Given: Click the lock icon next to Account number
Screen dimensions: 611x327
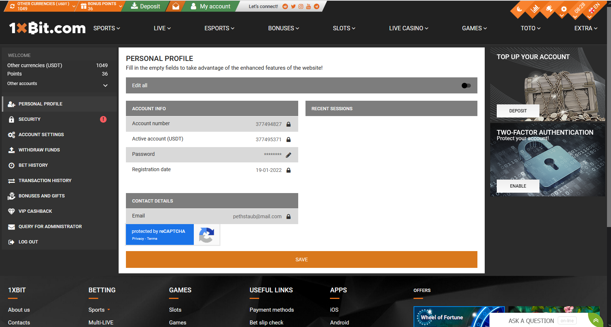Looking at the screenshot, I should [288, 124].
